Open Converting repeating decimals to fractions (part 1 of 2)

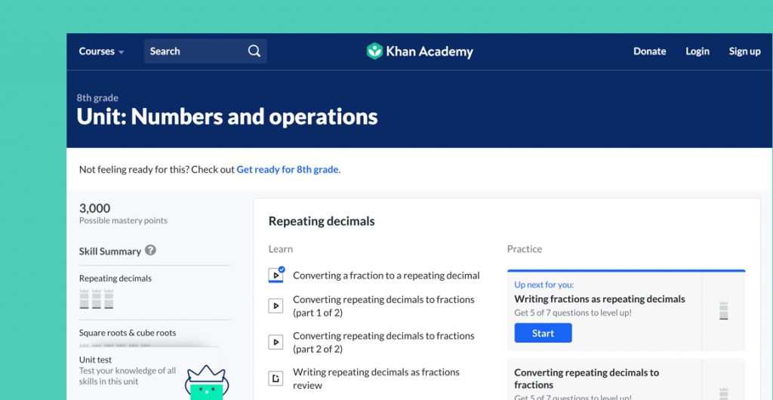coord(383,306)
